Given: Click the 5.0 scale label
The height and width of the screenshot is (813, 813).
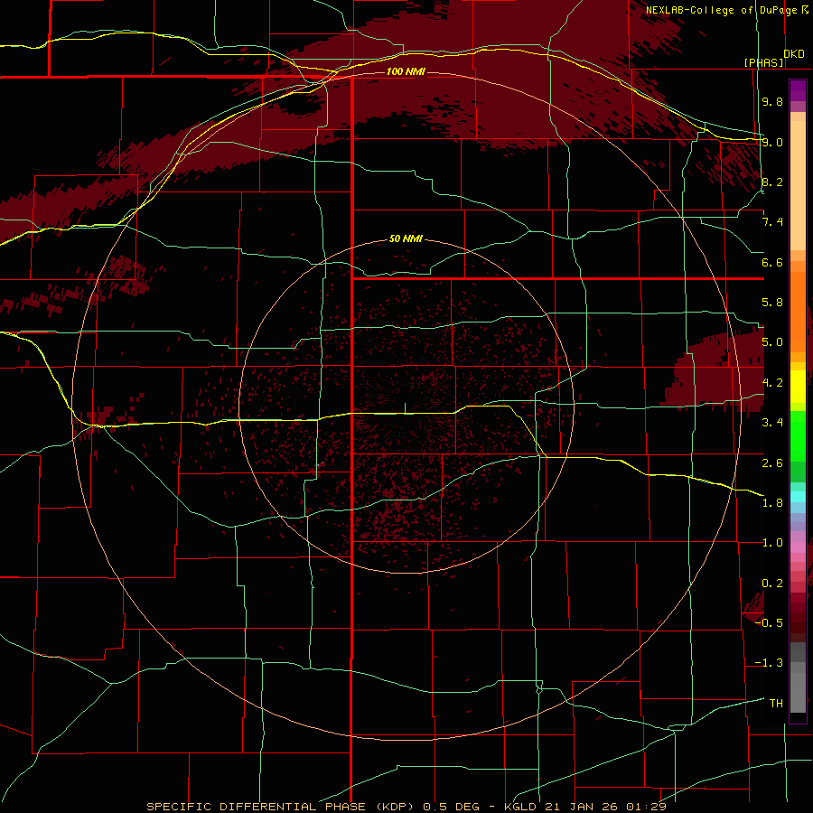Looking at the screenshot, I should click(772, 342).
